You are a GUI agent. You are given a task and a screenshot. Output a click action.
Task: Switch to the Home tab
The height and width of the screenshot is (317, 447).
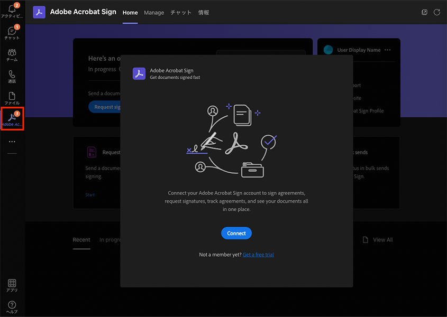pyautogui.click(x=130, y=13)
